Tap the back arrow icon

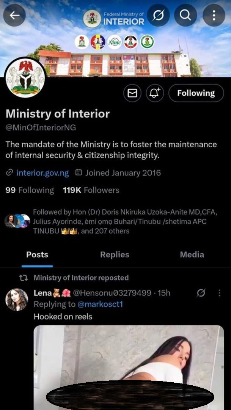pos(14,15)
